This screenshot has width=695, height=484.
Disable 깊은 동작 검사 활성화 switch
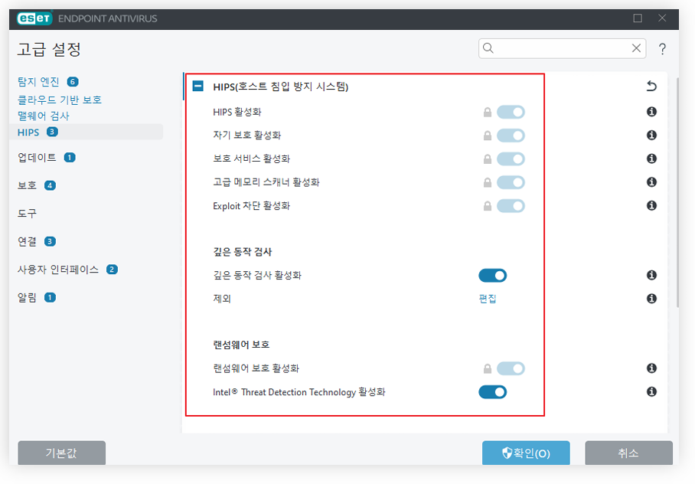tap(492, 276)
